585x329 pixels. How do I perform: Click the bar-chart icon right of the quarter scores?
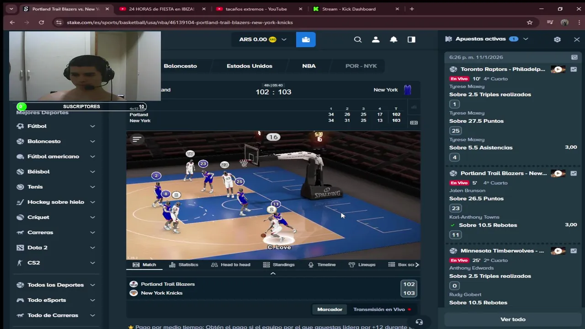(414, 107)
